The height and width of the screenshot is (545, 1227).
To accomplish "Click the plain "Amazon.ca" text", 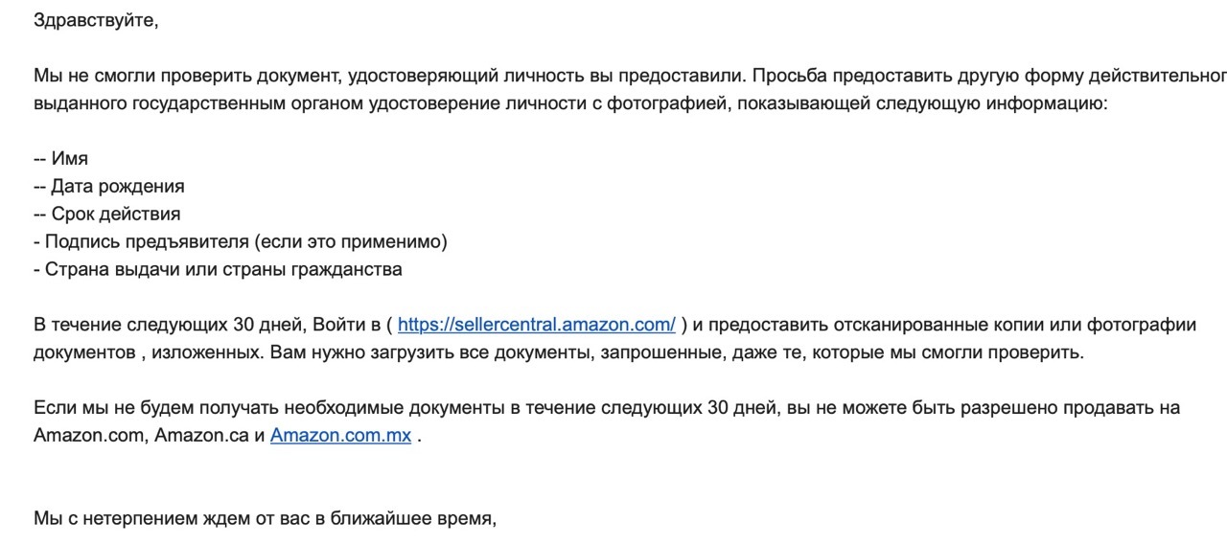I will pos(203,436).
